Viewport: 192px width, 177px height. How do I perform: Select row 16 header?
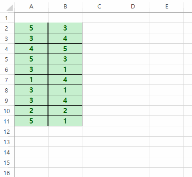(x=7, y=172)
